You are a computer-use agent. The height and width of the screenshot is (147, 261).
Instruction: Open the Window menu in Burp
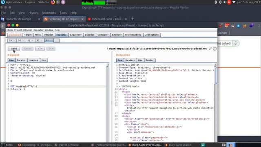pyautogui.click(x=49, y=30)
